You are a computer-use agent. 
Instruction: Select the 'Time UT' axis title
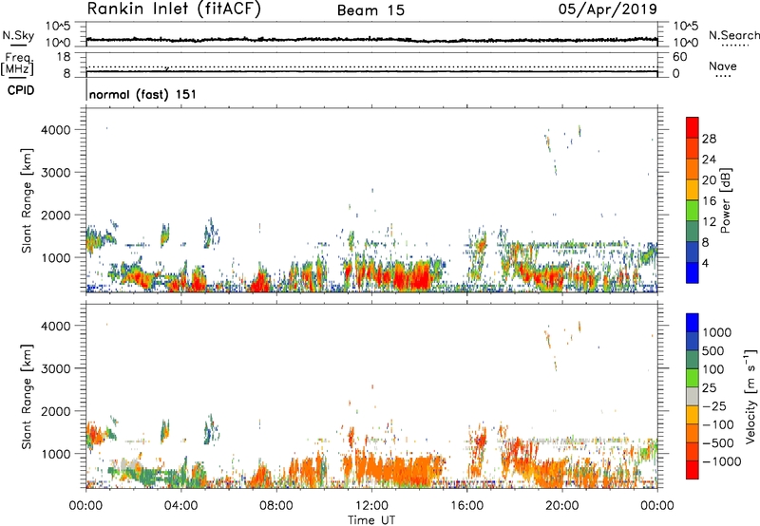[x=371, y=520]
